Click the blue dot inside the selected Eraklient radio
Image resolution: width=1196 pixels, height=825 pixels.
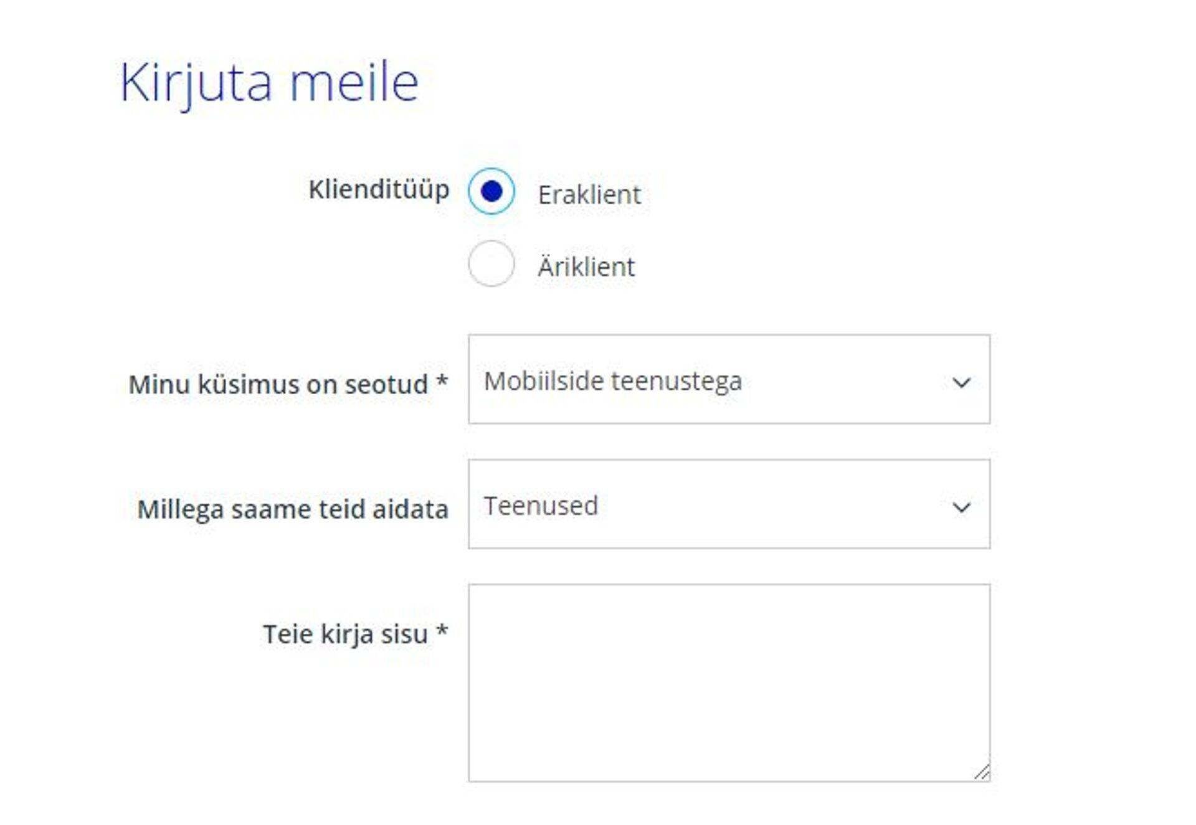[491, 191]
